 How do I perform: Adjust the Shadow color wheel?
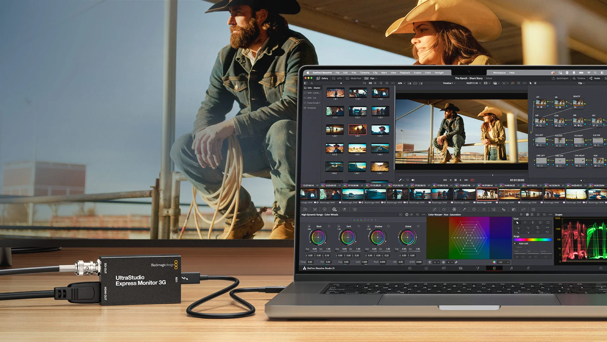tap(378, 237)
